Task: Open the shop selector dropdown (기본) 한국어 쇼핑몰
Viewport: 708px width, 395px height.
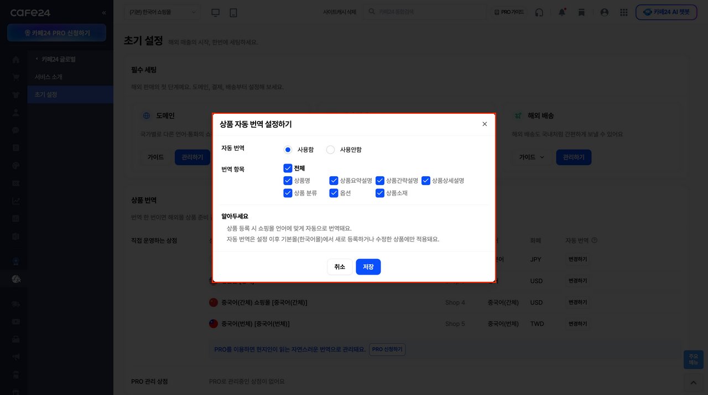Action: click(163, 12)
